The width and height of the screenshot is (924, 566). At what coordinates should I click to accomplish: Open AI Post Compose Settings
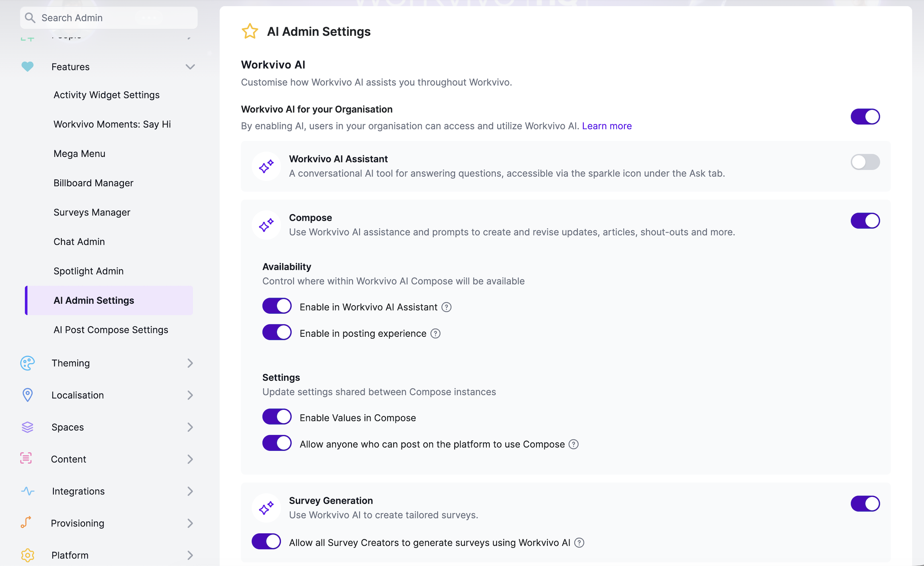tap(111, 330)
